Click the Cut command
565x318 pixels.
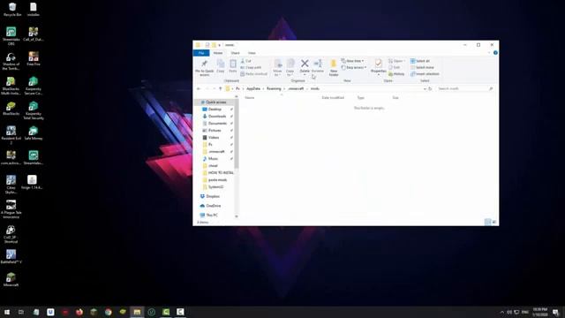pyautogui.click(x=246, y=61)
